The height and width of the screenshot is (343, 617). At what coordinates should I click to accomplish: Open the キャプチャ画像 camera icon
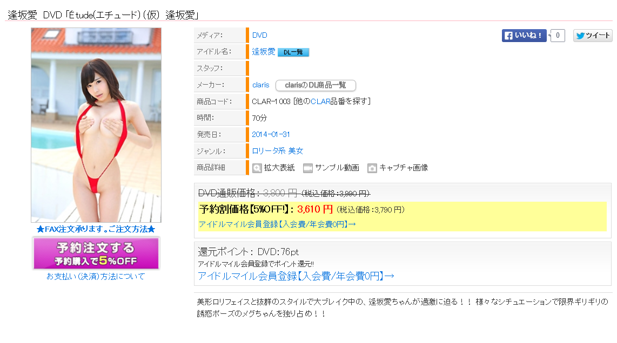pos(372,168)
